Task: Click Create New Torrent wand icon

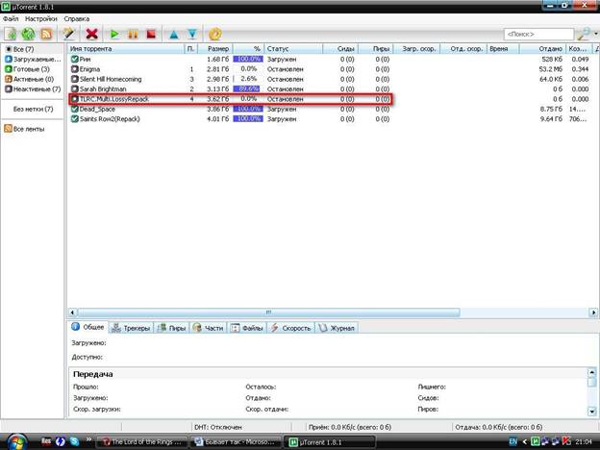Action: coord(69,34)
